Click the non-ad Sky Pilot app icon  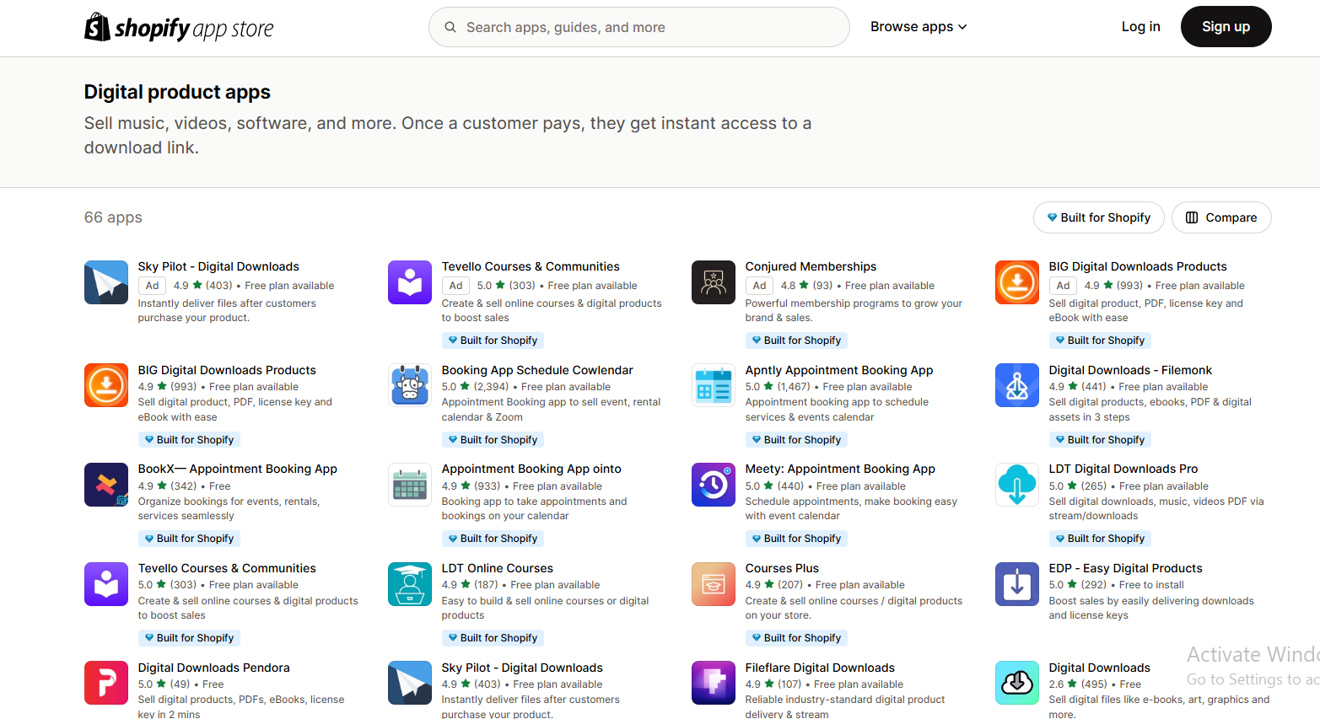point(410,683)
